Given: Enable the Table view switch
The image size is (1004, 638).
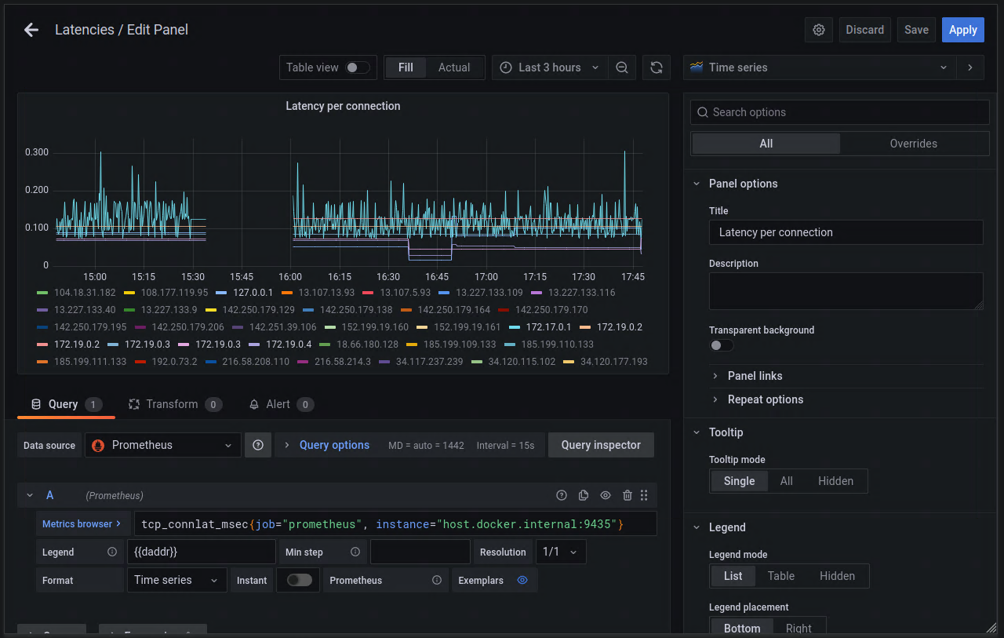Looking at the screenshot, I should coord(357,67).
